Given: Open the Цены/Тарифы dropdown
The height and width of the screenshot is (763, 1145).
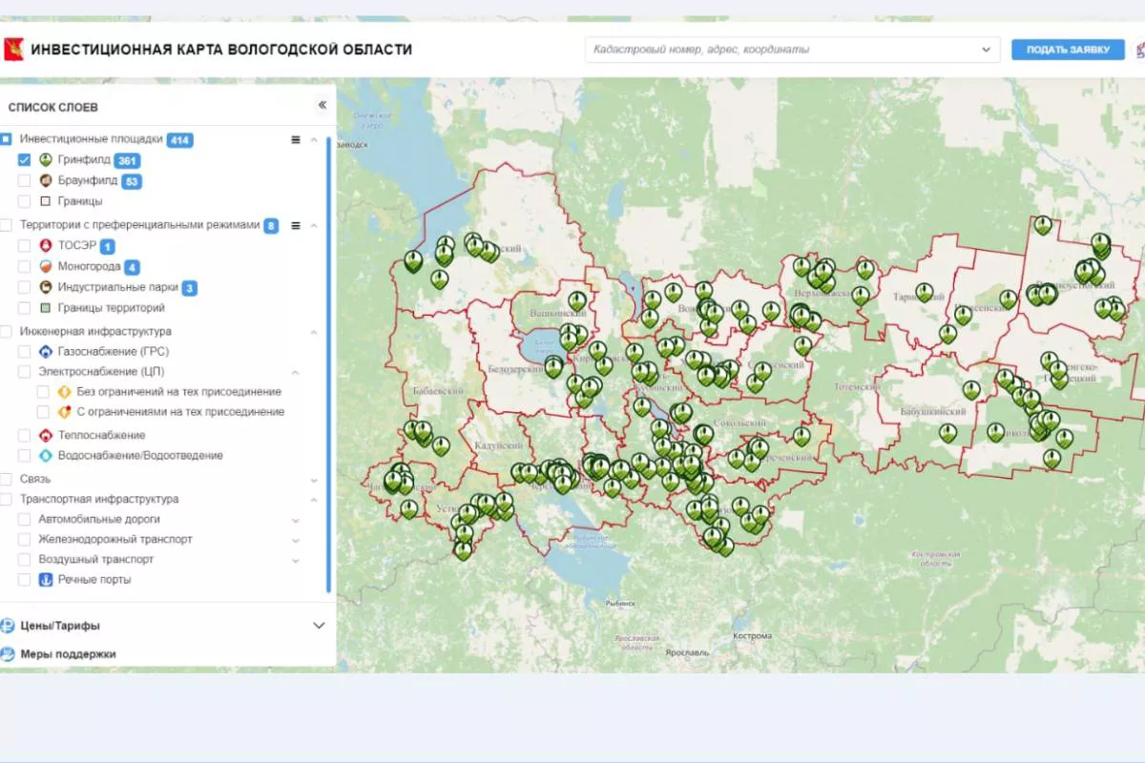Looking at the screenshot, I should [318, 626].
